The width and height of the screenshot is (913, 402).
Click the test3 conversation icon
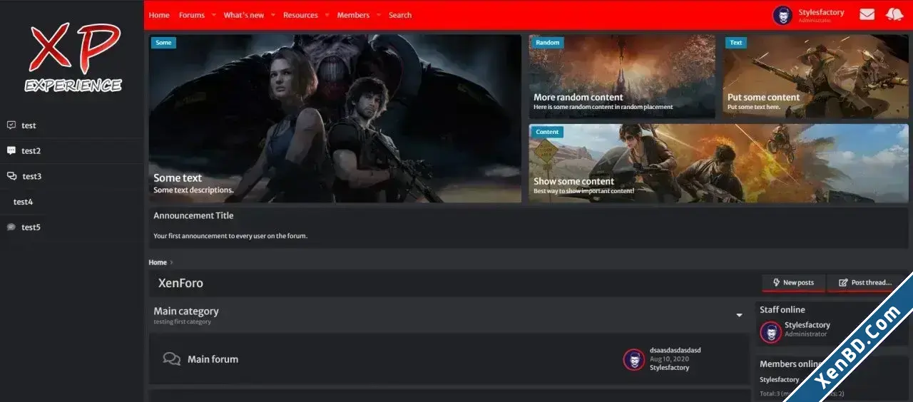11,176
